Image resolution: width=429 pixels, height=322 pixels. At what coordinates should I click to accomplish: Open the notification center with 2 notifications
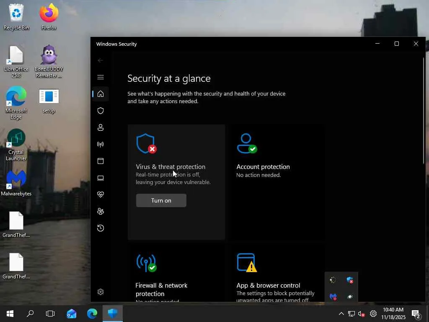(x=416, y=314)
